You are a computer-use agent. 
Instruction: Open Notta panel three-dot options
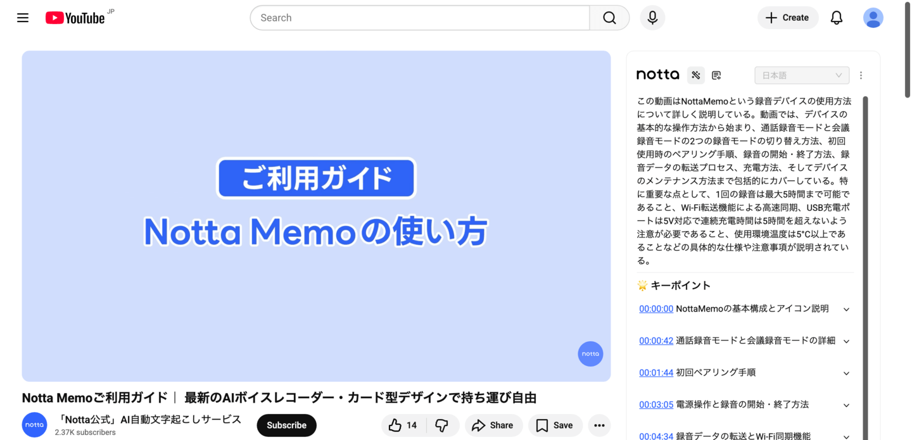point(861,75)
